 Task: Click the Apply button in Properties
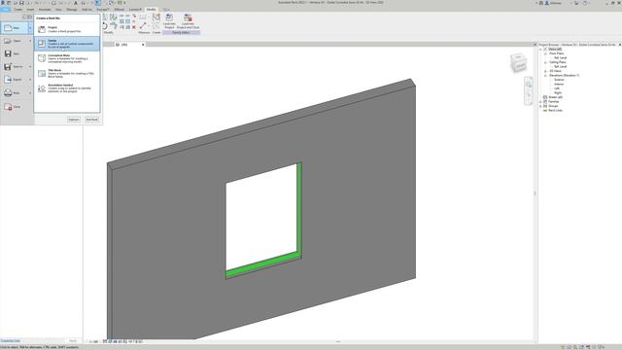click(x=73, y=341)
